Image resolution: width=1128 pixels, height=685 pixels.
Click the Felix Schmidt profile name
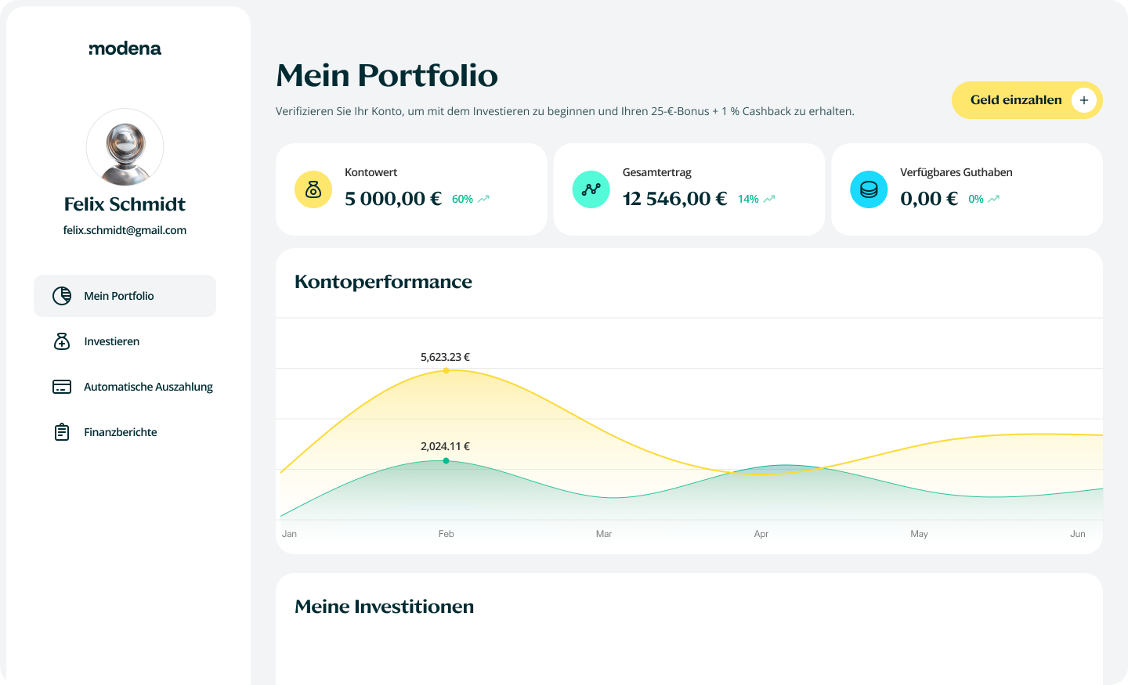[x=125, y=204]
